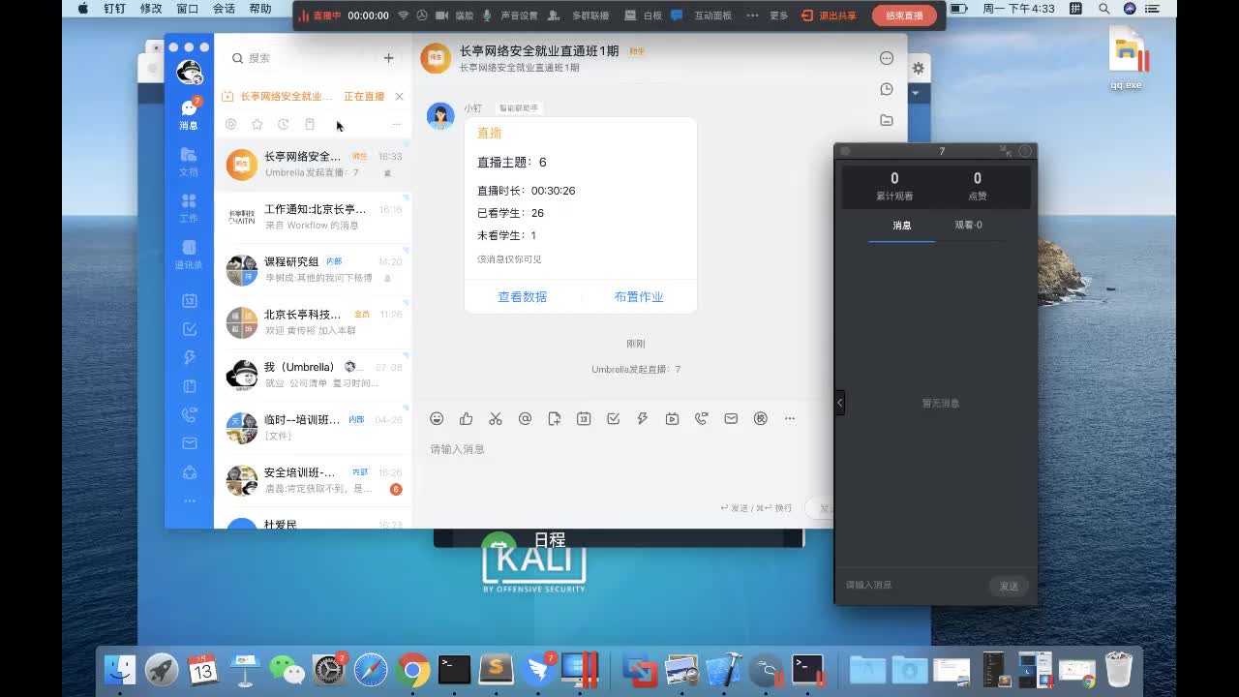
Task: Collapse the live panel with the left arrow
Action: coord(839,402)
